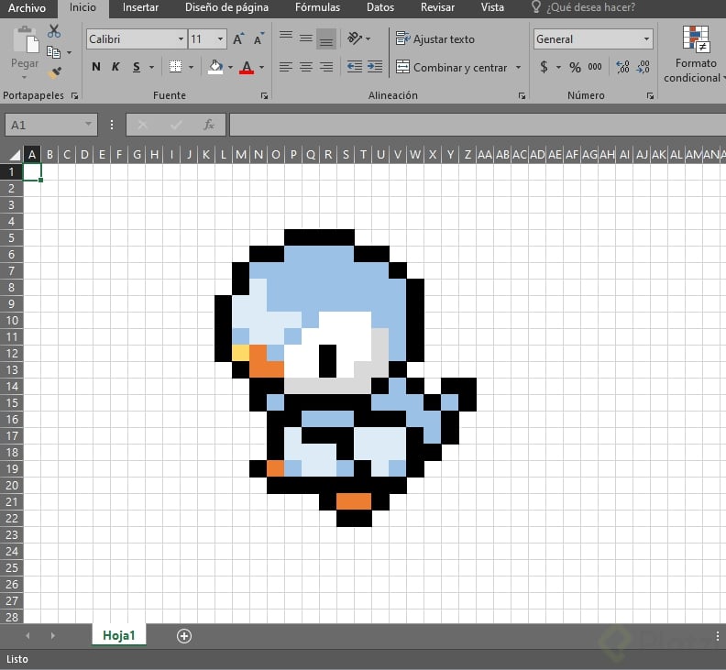The width and height of the screenshot is (726, 670).
Task: Open Fuente dialog launcher
Action: [264, 96]
